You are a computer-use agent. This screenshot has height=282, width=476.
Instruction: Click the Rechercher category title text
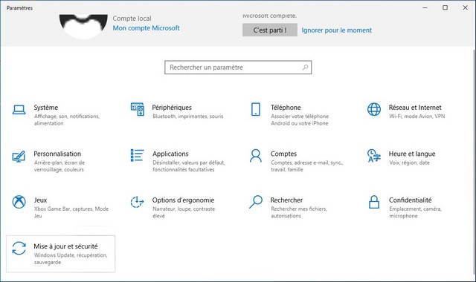tap(286, 200)
